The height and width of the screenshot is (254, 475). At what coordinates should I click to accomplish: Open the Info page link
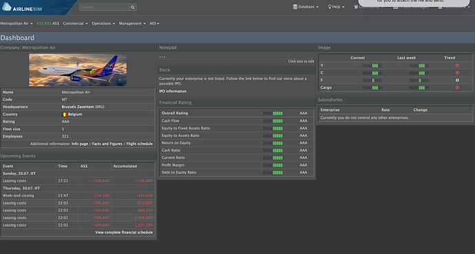80,144
